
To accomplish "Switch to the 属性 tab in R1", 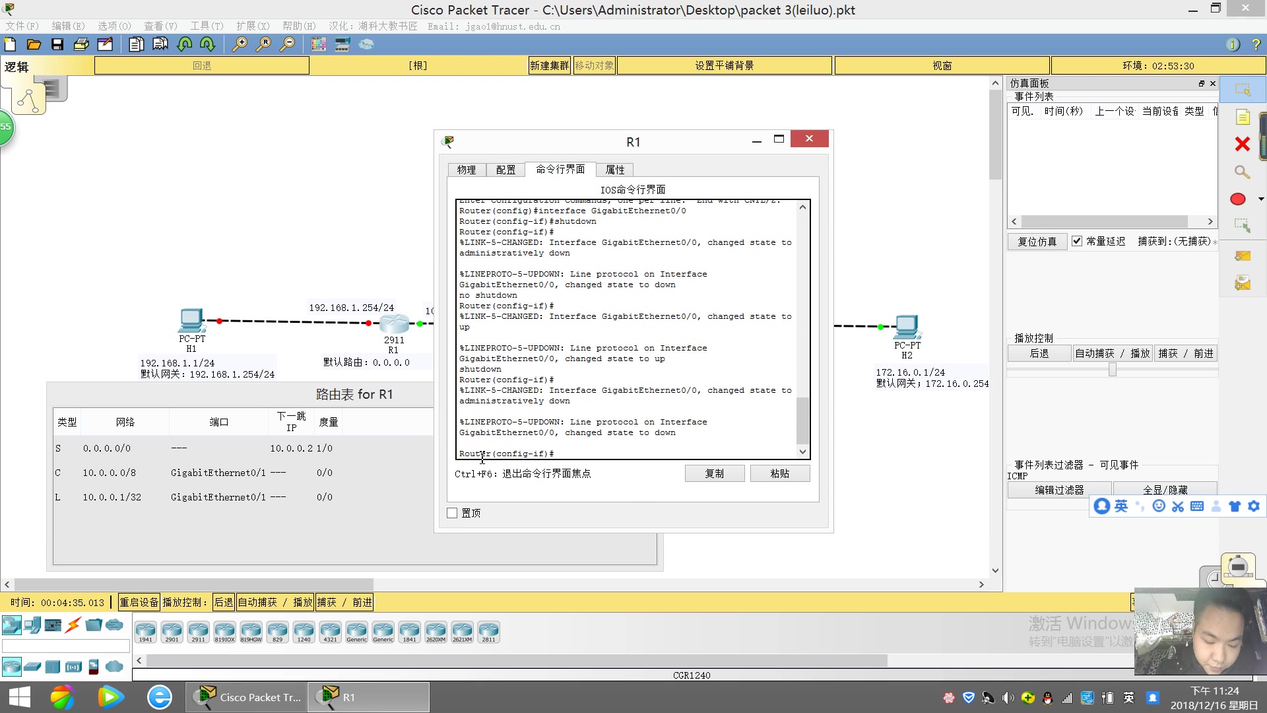I will click(615, 170).
